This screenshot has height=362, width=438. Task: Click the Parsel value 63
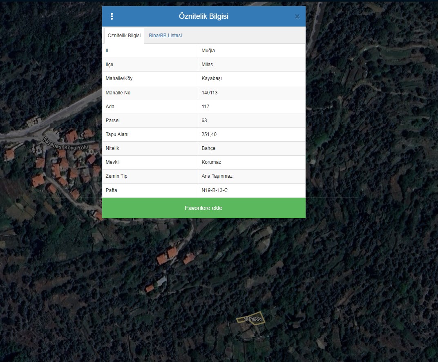coord(204,121)
